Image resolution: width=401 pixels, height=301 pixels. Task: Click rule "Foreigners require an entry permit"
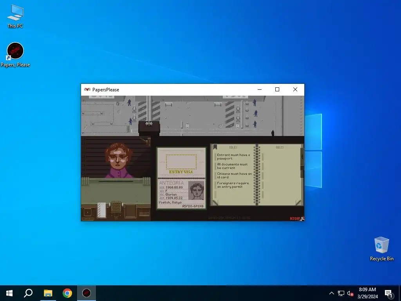point(233,185)
